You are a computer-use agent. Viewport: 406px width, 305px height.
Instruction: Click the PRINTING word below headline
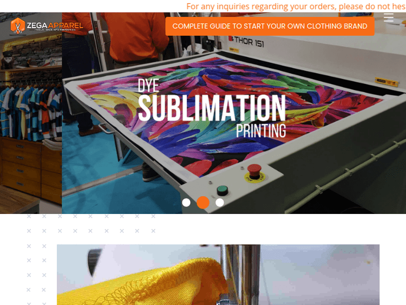(261, 131)
